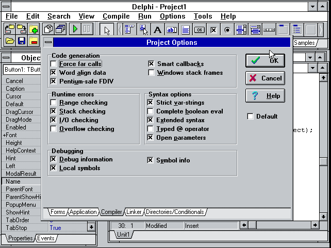
Task: Select the Label component (letter A)
Action: pyautogui.click(x=158, y=30)
